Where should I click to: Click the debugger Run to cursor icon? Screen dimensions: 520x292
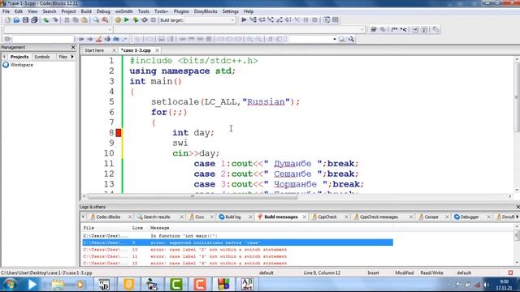click(x=253, y=19)
